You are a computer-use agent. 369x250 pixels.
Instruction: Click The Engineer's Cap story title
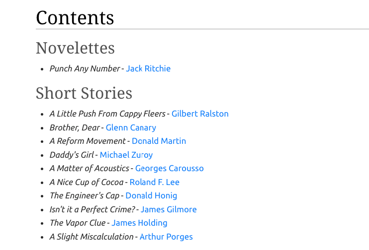tap(85, 195)
